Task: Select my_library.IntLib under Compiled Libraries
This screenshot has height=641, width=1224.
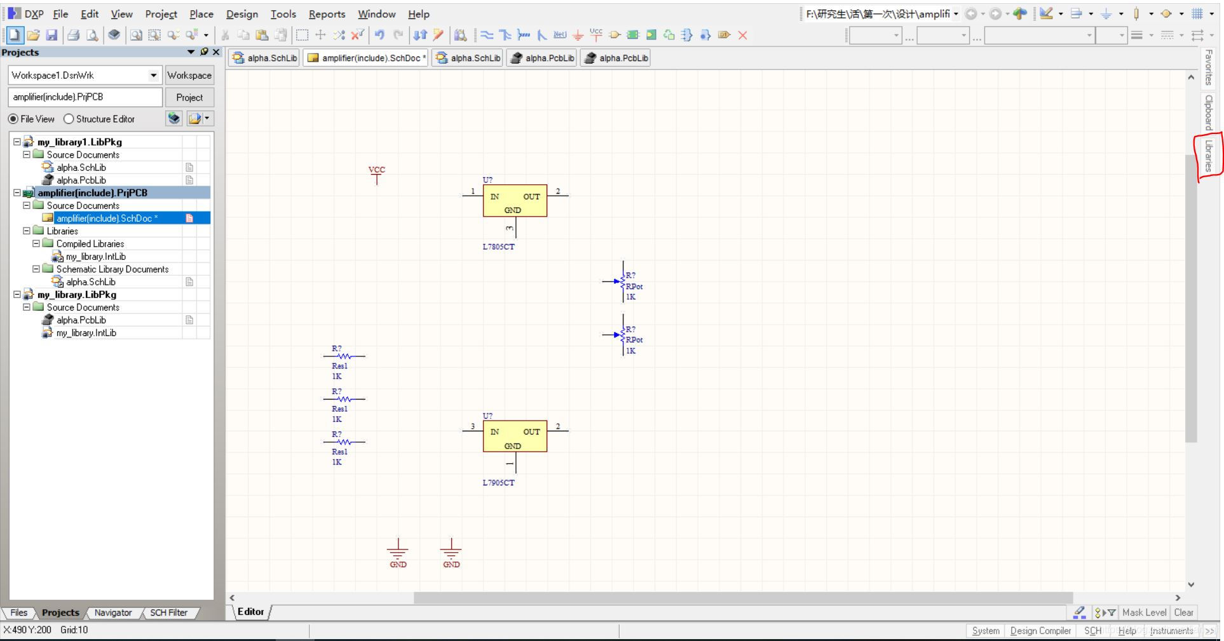Action: coord(95,257)
